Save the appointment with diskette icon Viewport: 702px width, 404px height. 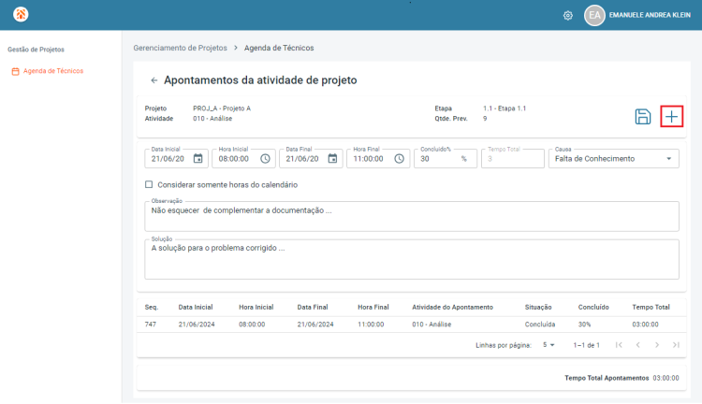pyautogui.click(x=642, y=117)
